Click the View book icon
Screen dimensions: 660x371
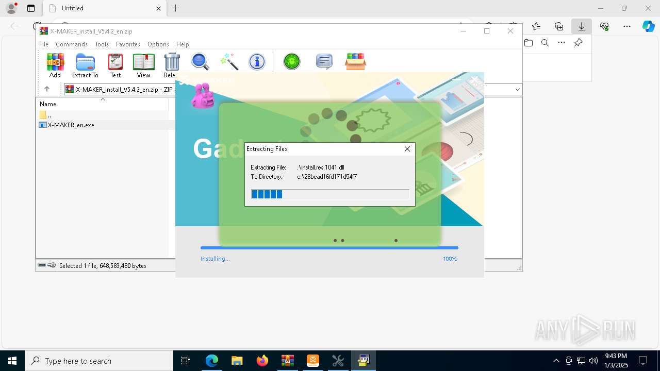click(x=143, y=65)
